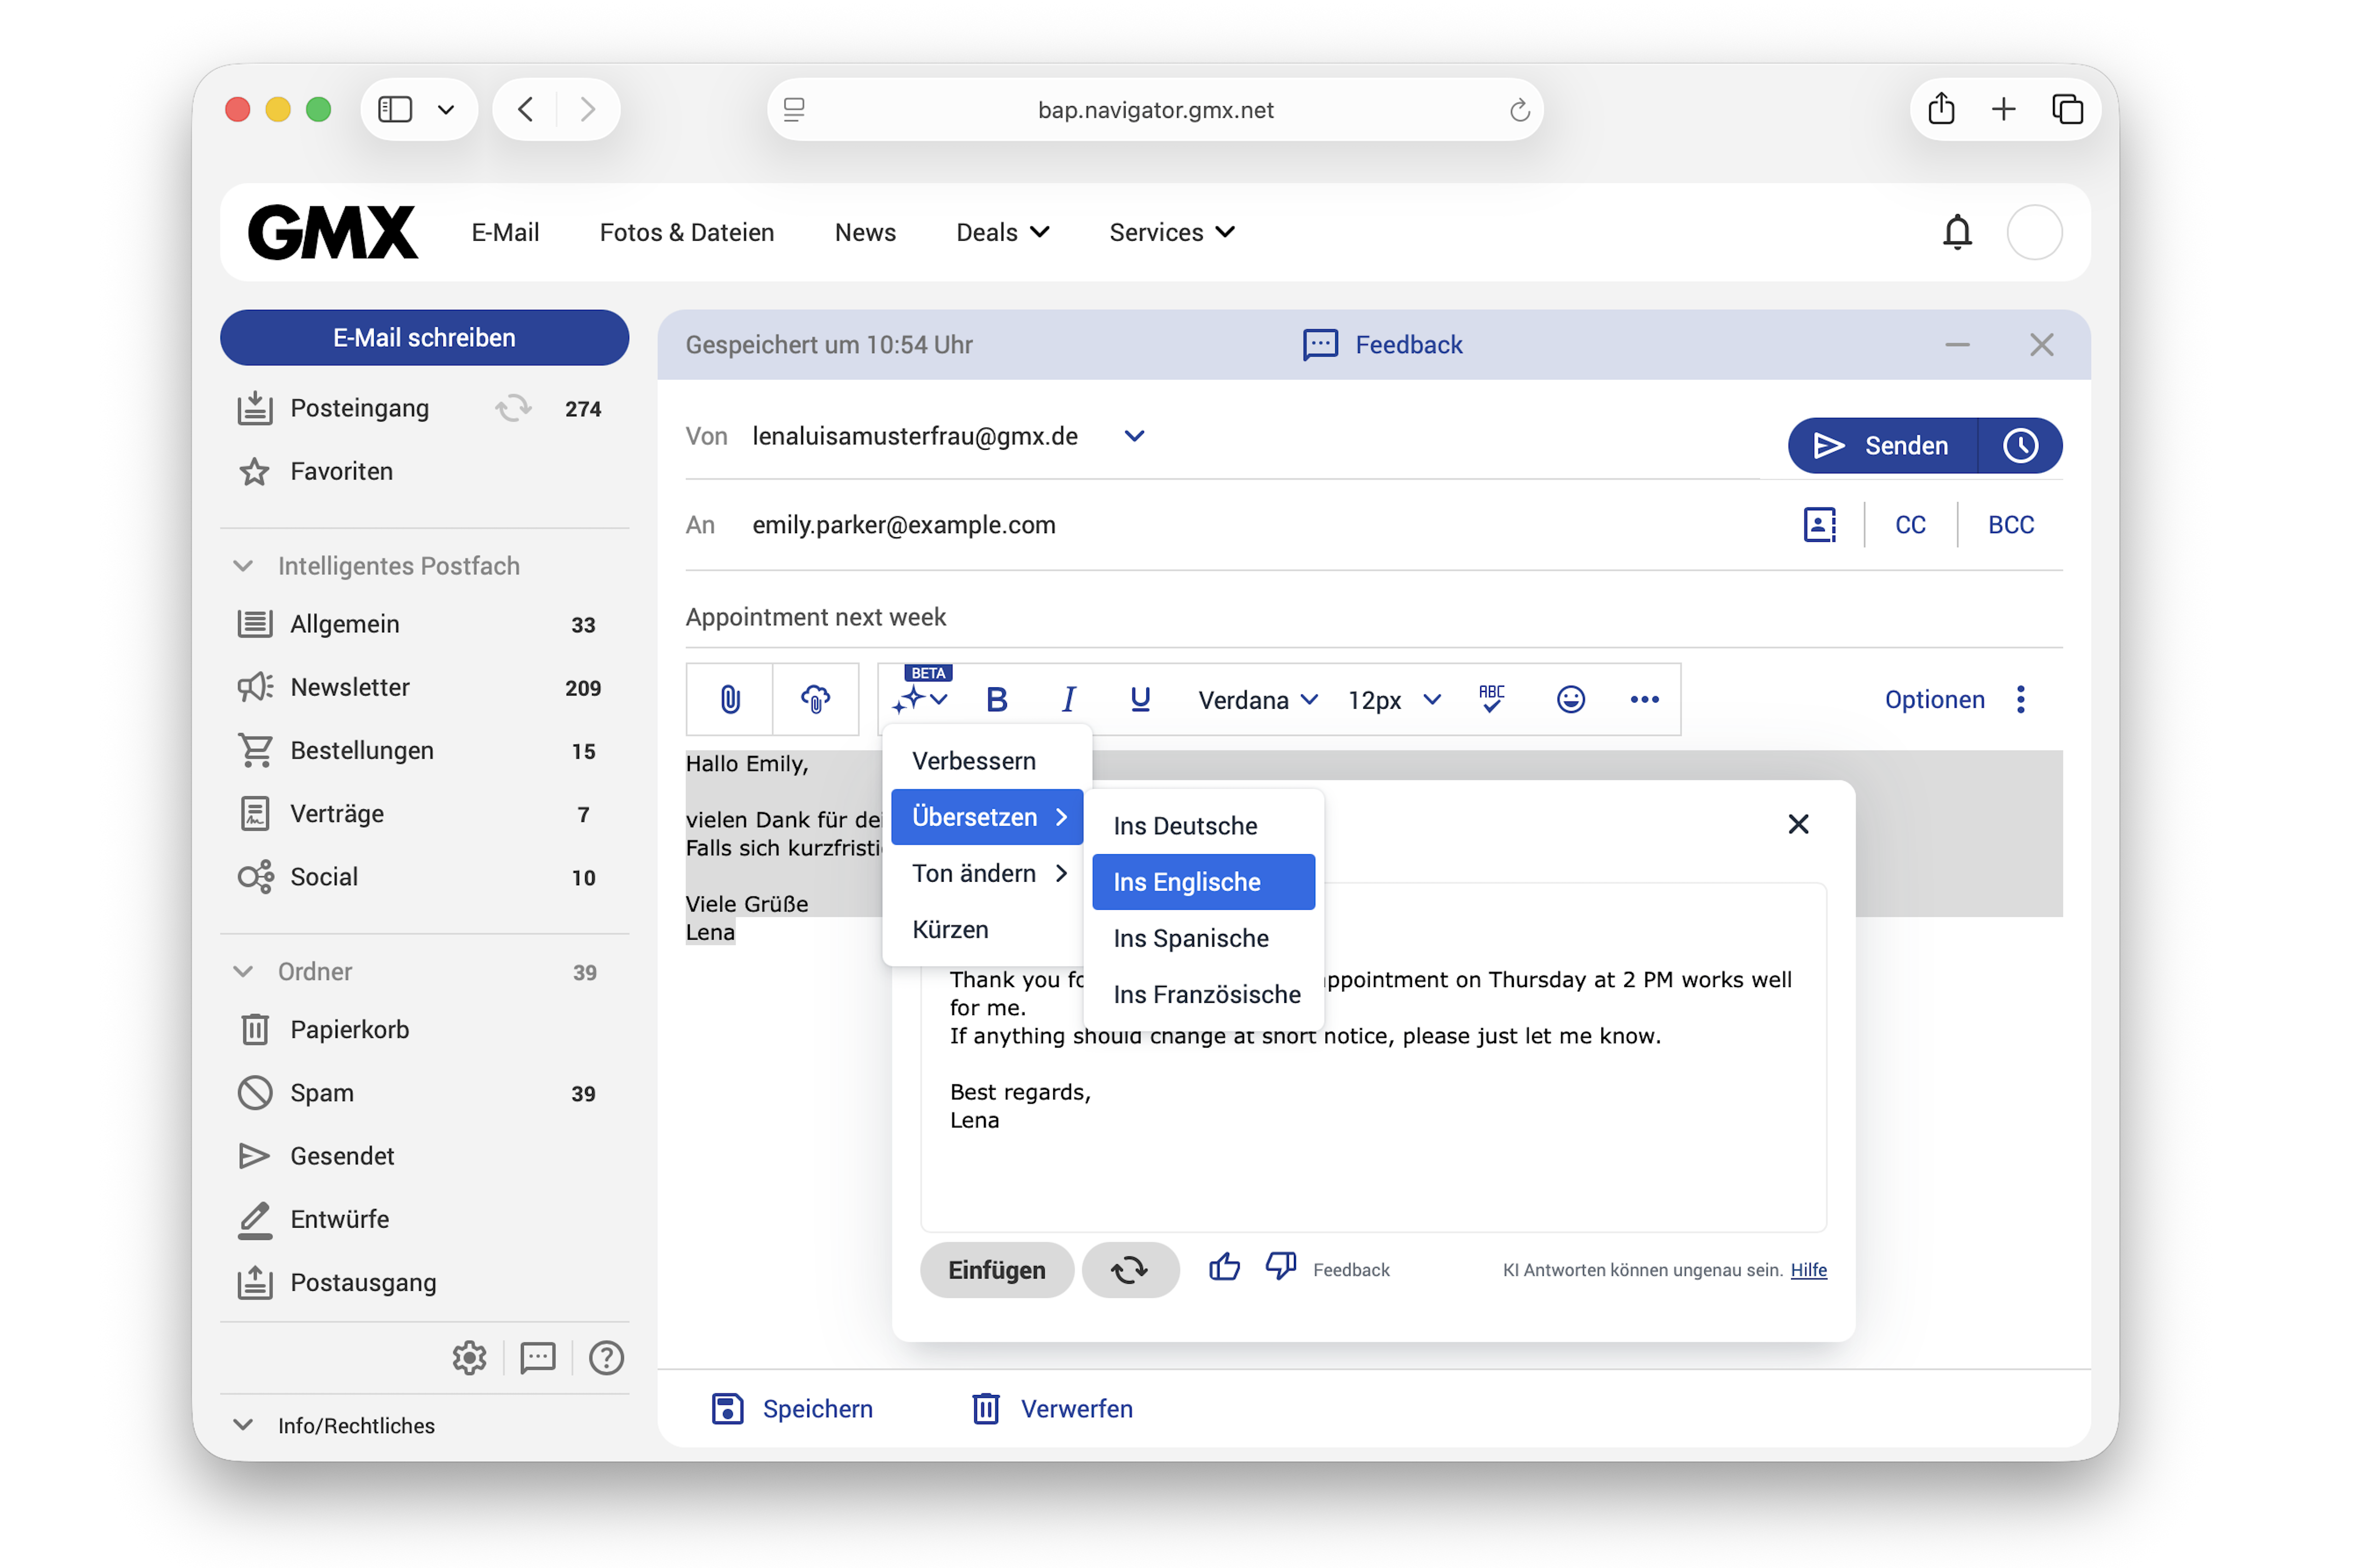This screenshot has width=2368, height=1568.
Task: Click E-Mail schreiben button
Action: (424, 337)
